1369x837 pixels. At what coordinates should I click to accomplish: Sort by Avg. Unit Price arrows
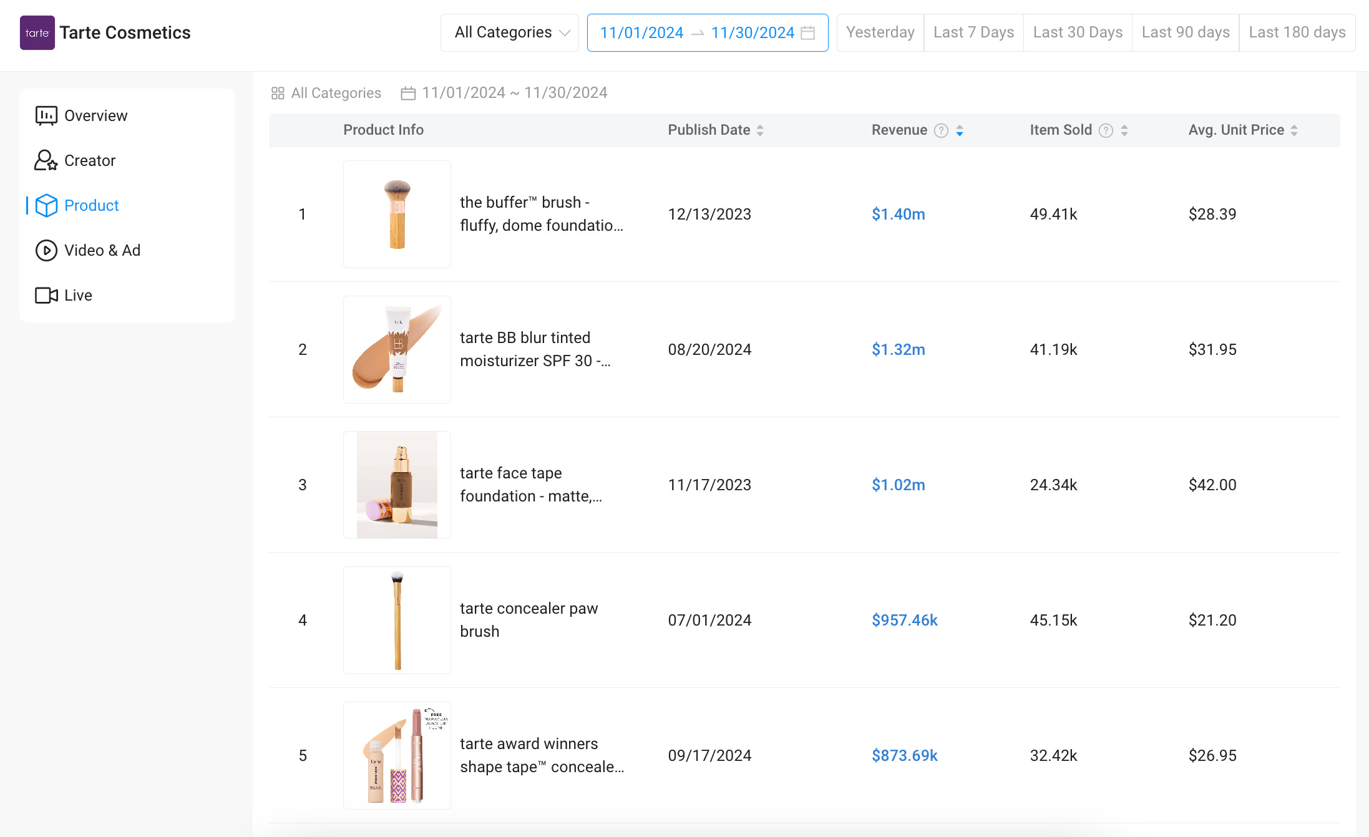point(1294,130)
